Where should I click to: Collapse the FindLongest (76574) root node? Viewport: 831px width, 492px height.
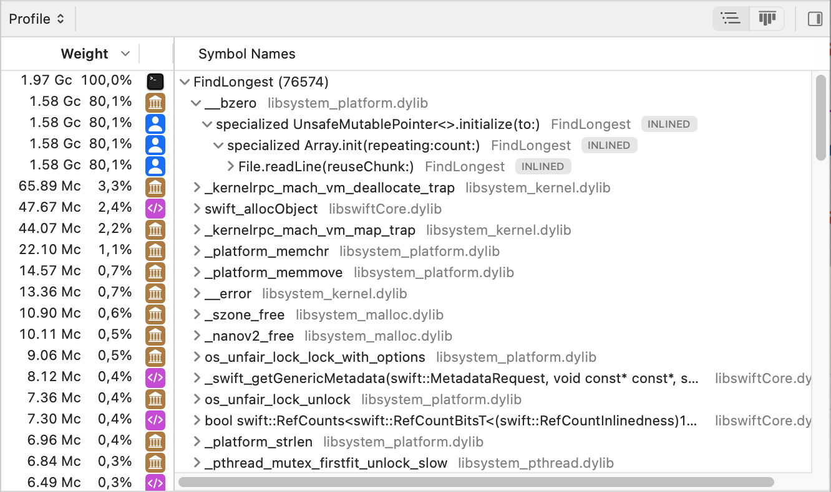coord(185,82)
